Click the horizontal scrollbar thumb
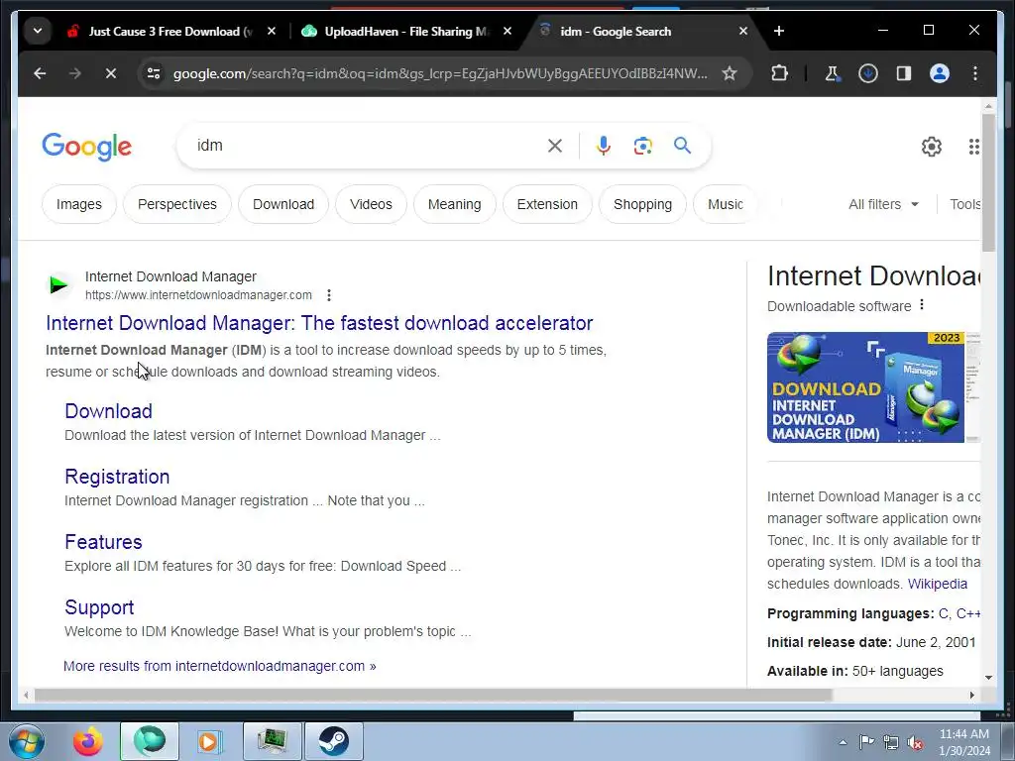Image resolution: width=1015 pixels, height=761 pixels. [x=432, y=695]
